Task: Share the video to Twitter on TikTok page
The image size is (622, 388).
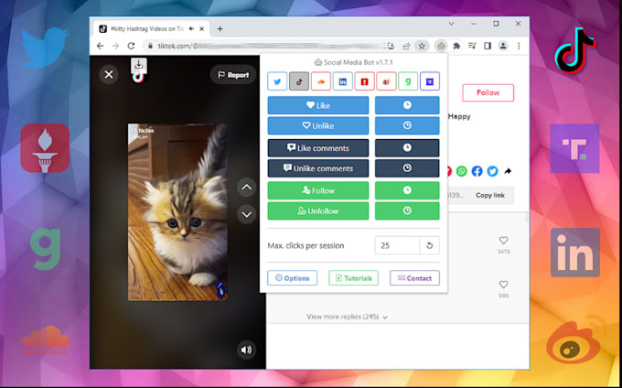Action: pos(492,171)
